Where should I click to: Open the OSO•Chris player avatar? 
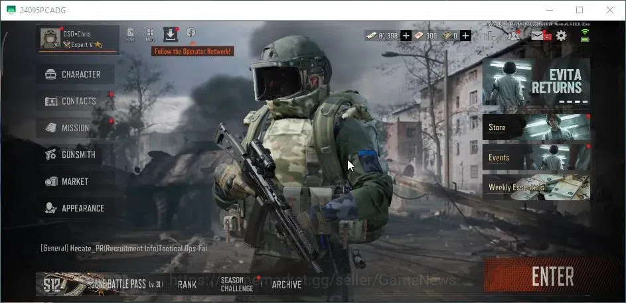(x=50, y=38)
